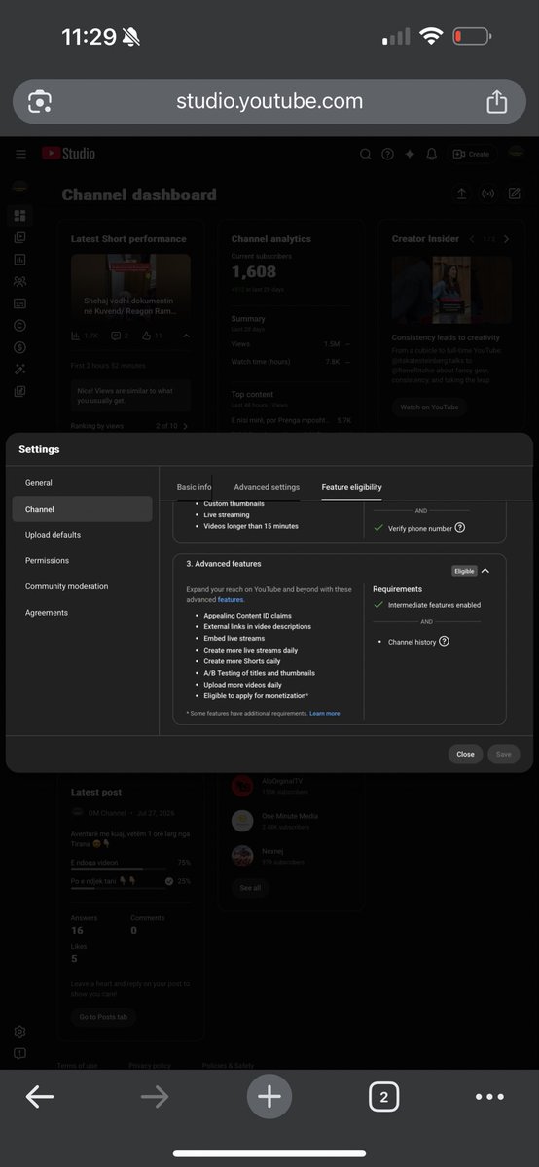Open the Audio library icon in sidebar

[x=20, y=391]
